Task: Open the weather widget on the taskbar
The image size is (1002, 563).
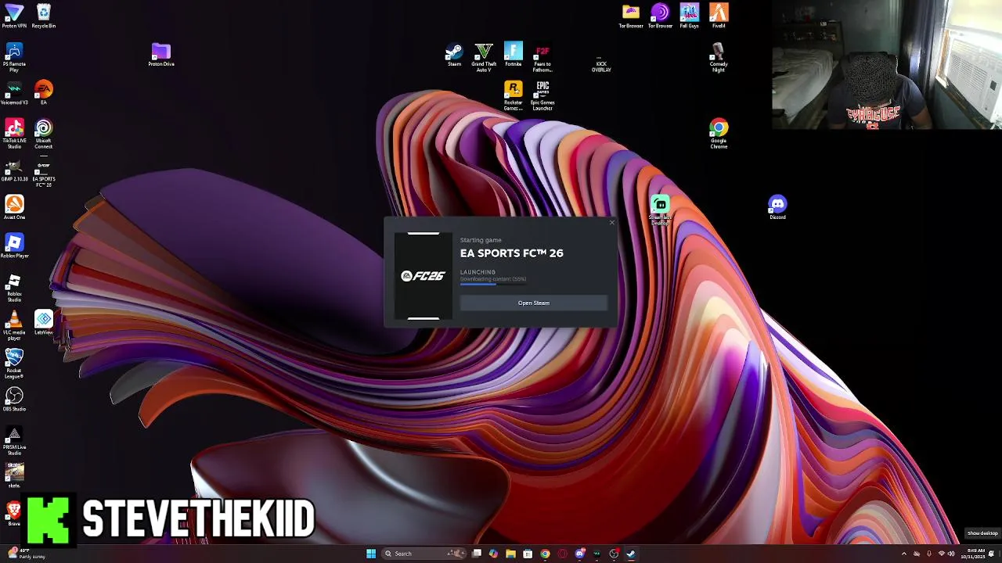Action: click(x=25, y=554)
